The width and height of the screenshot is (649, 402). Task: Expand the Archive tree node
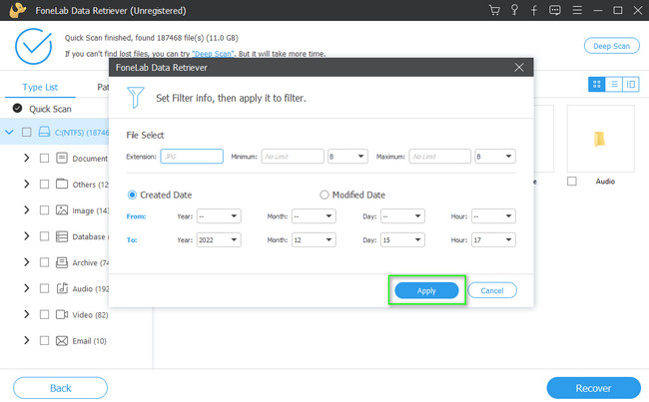click(27, 262)
